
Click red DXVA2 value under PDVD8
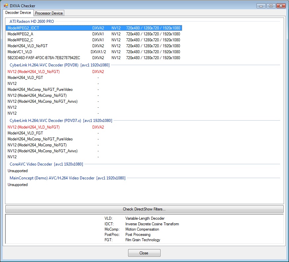98,72
